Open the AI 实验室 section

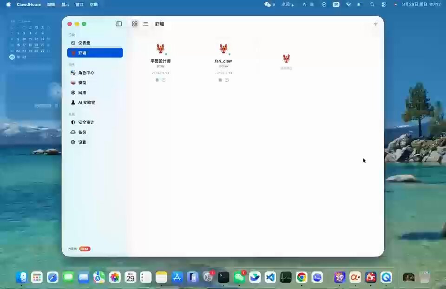point(85,102)
